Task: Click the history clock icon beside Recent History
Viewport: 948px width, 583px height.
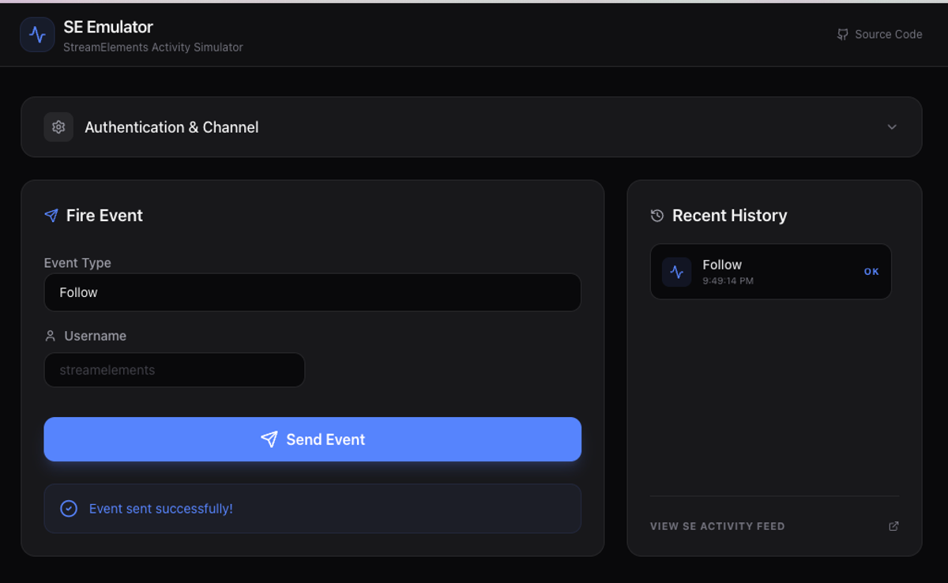Action: (x=657, y=216)
